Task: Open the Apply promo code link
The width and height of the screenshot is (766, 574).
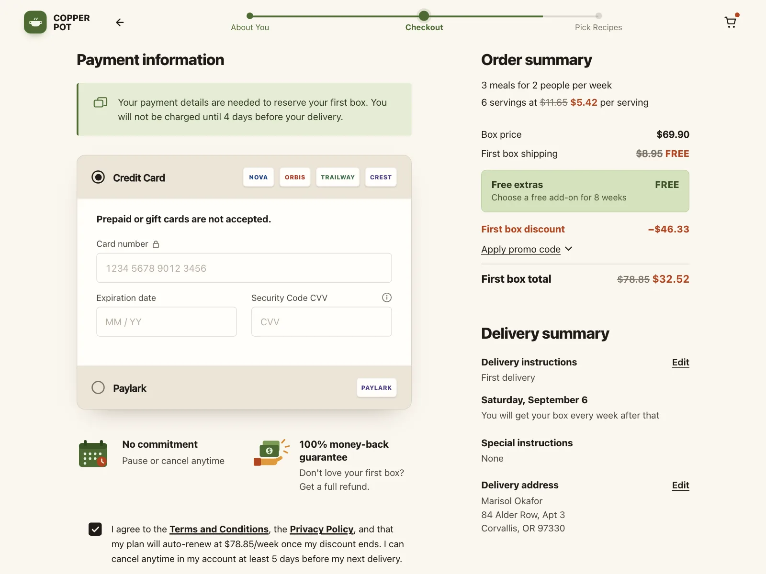Action: pyautogui.click(x=521, y=249)
